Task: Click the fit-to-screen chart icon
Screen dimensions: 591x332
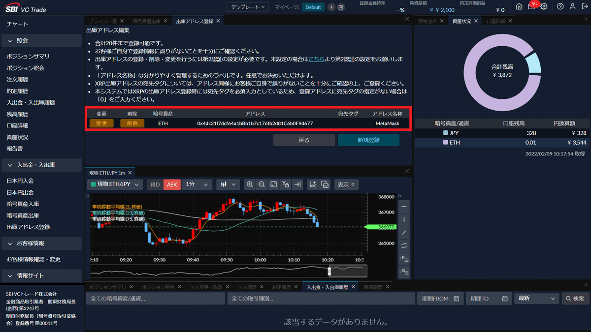Action: pos(273,184)
